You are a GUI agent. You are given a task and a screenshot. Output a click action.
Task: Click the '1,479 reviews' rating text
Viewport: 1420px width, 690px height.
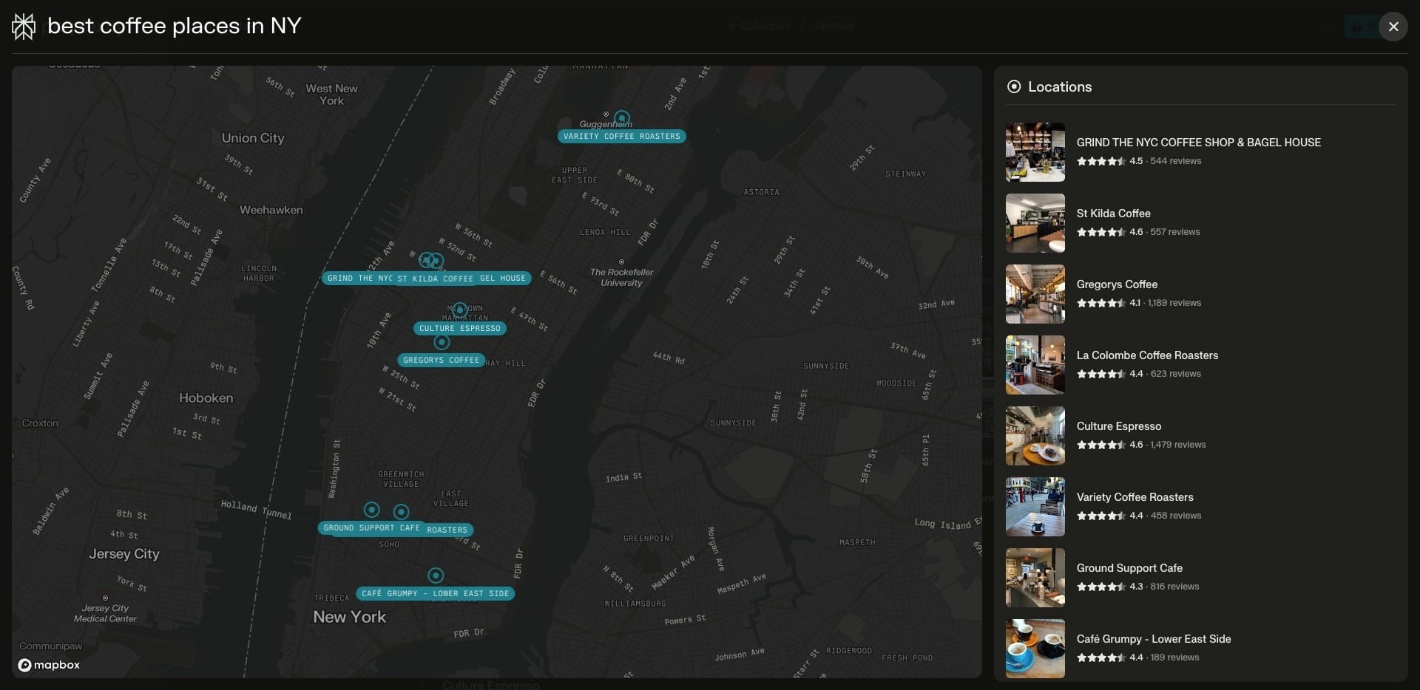click(1178, 445)
